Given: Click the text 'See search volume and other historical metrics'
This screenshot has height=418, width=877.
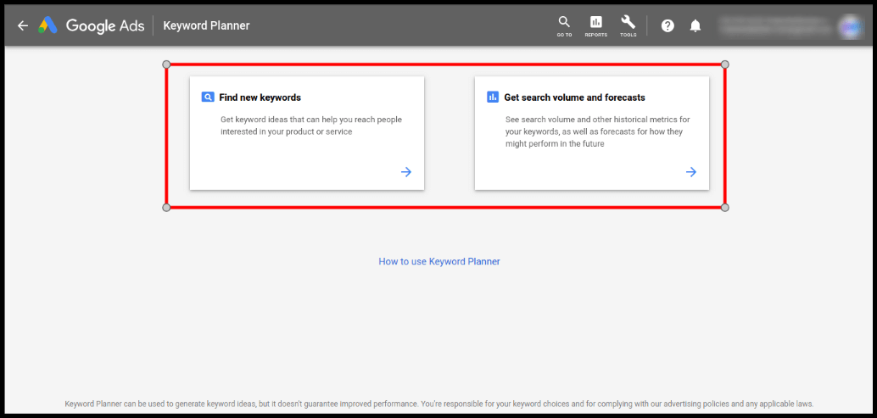Looking at the screenshot, I should (x=595, y=120).
